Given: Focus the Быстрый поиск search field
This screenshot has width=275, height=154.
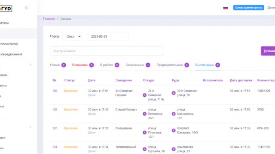Looking at the screenshot, I should (x=107, y=51).
